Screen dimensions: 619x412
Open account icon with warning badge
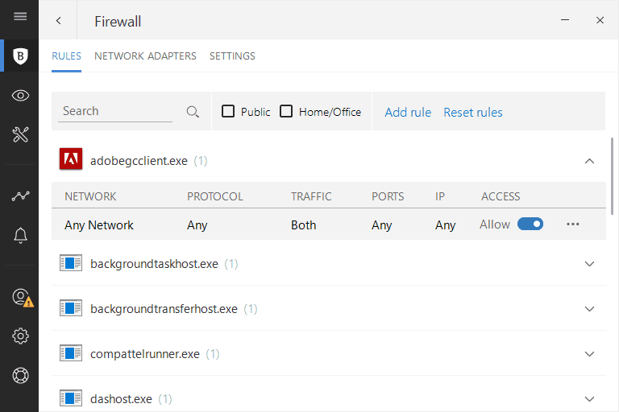click(x=22, y=298)
